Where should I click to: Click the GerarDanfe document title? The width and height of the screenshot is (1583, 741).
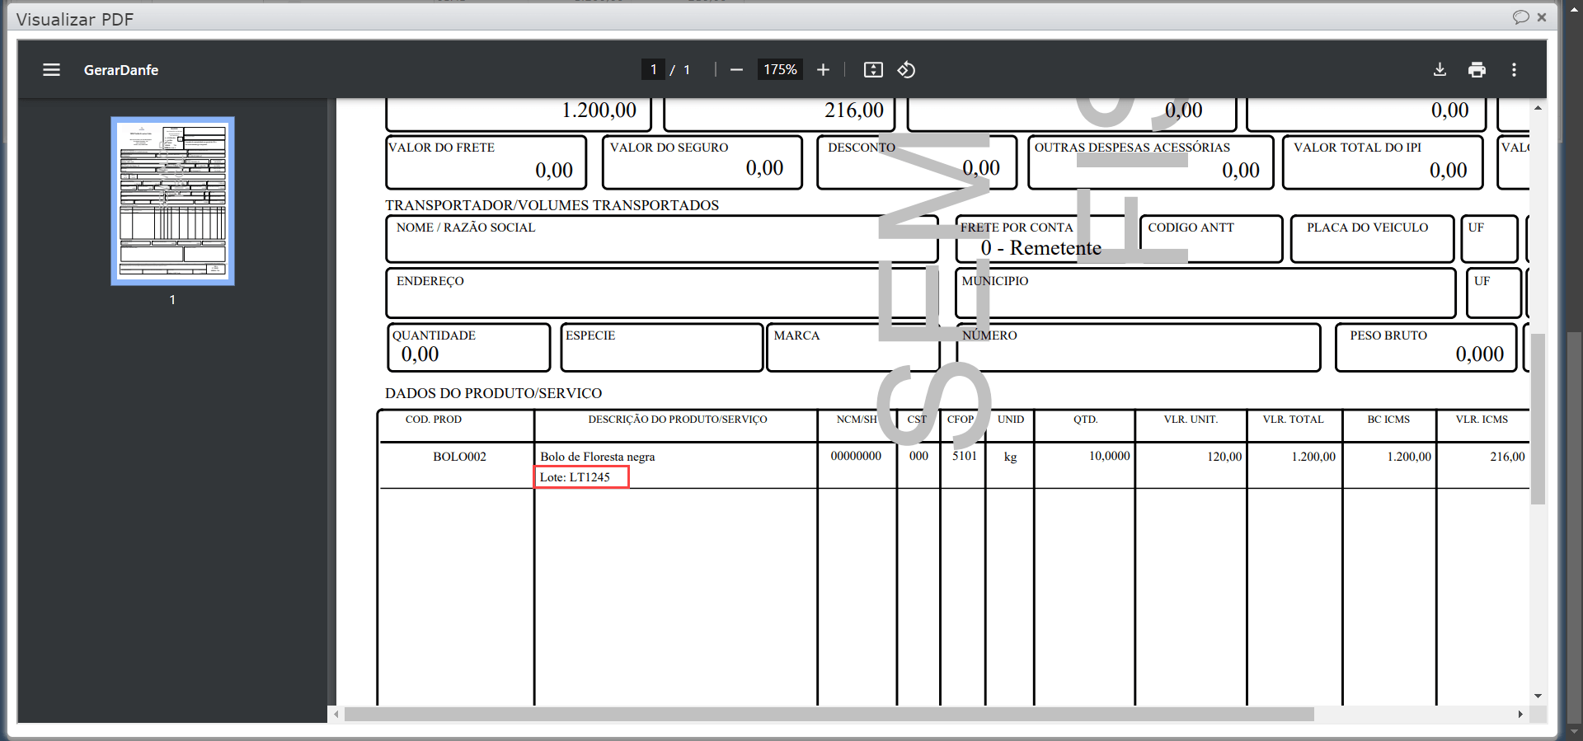point(121,70)
